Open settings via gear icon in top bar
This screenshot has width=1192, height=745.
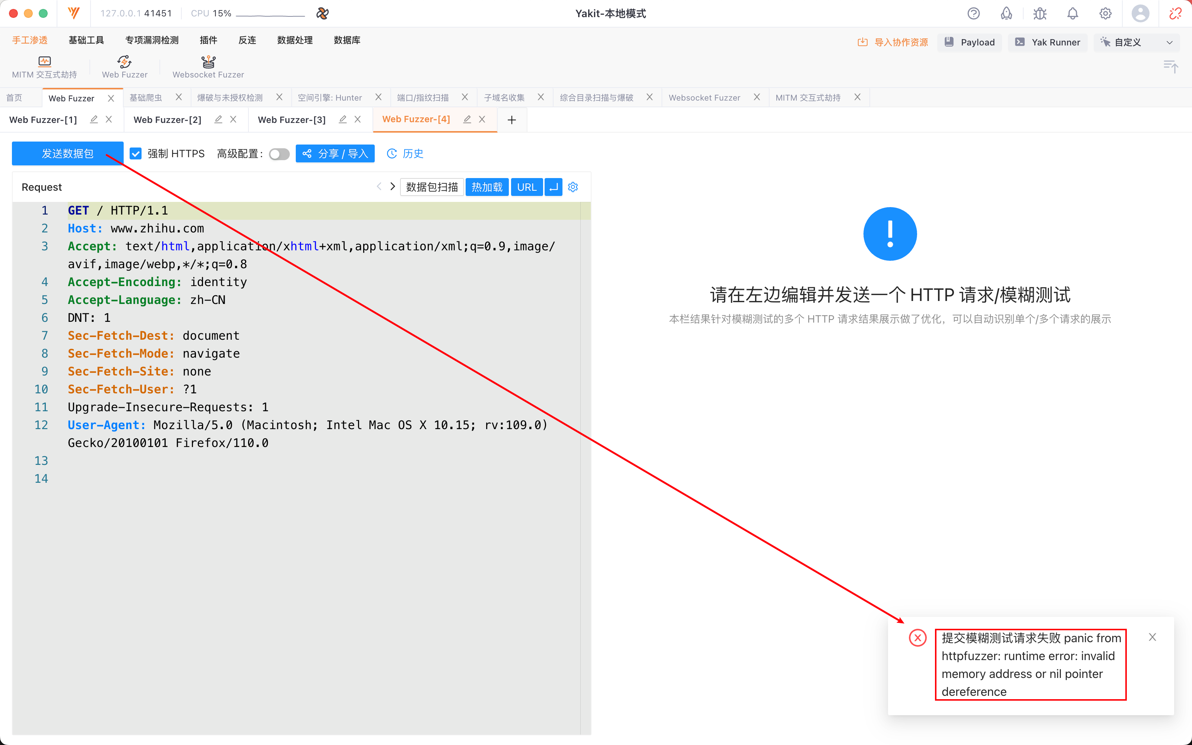tap(1105, 13)
